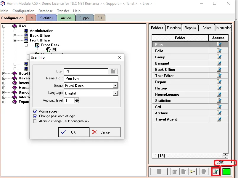Collapse the User root tree node
Screen dimensions: 238x178
(x=4, y=26)
